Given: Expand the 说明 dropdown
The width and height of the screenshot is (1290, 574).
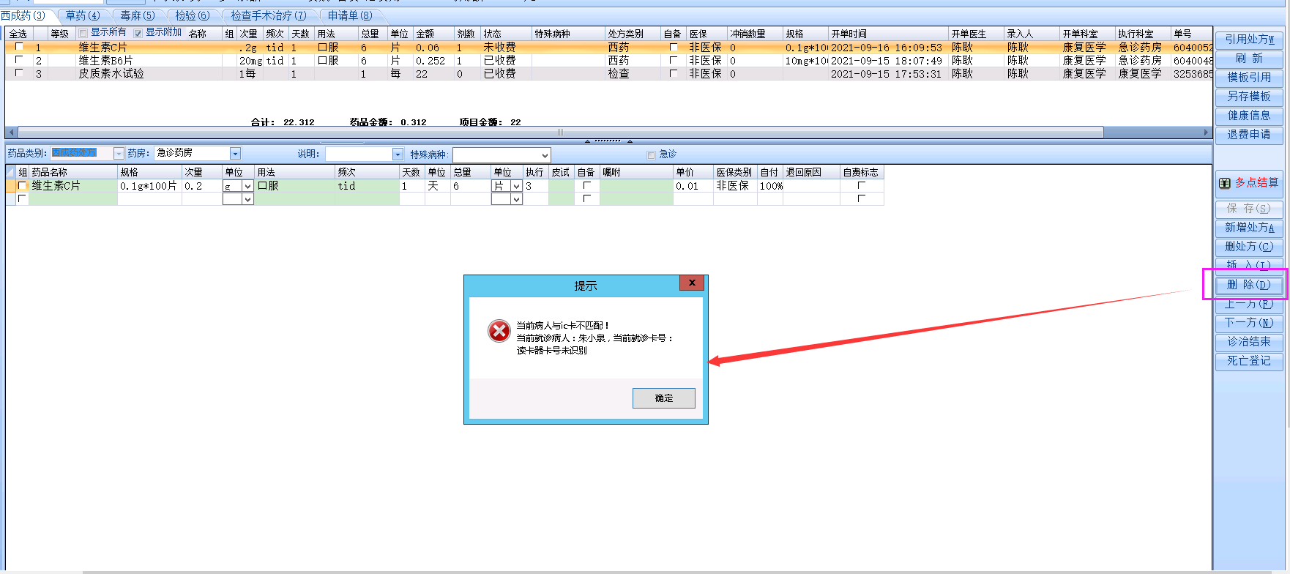Looking at the screenshot, I should pos(398,154).
